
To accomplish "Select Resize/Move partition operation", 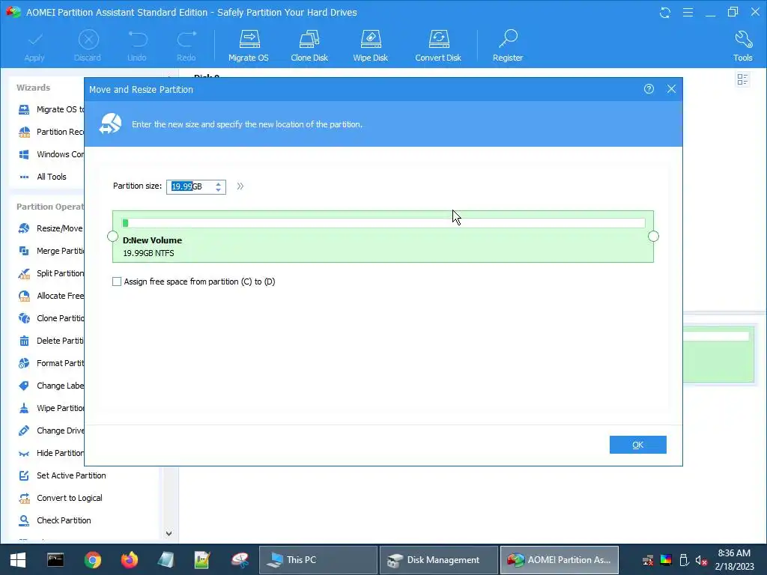I will [51, 228].
